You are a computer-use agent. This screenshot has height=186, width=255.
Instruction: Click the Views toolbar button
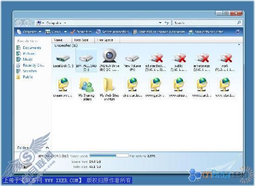click(53, 32)
